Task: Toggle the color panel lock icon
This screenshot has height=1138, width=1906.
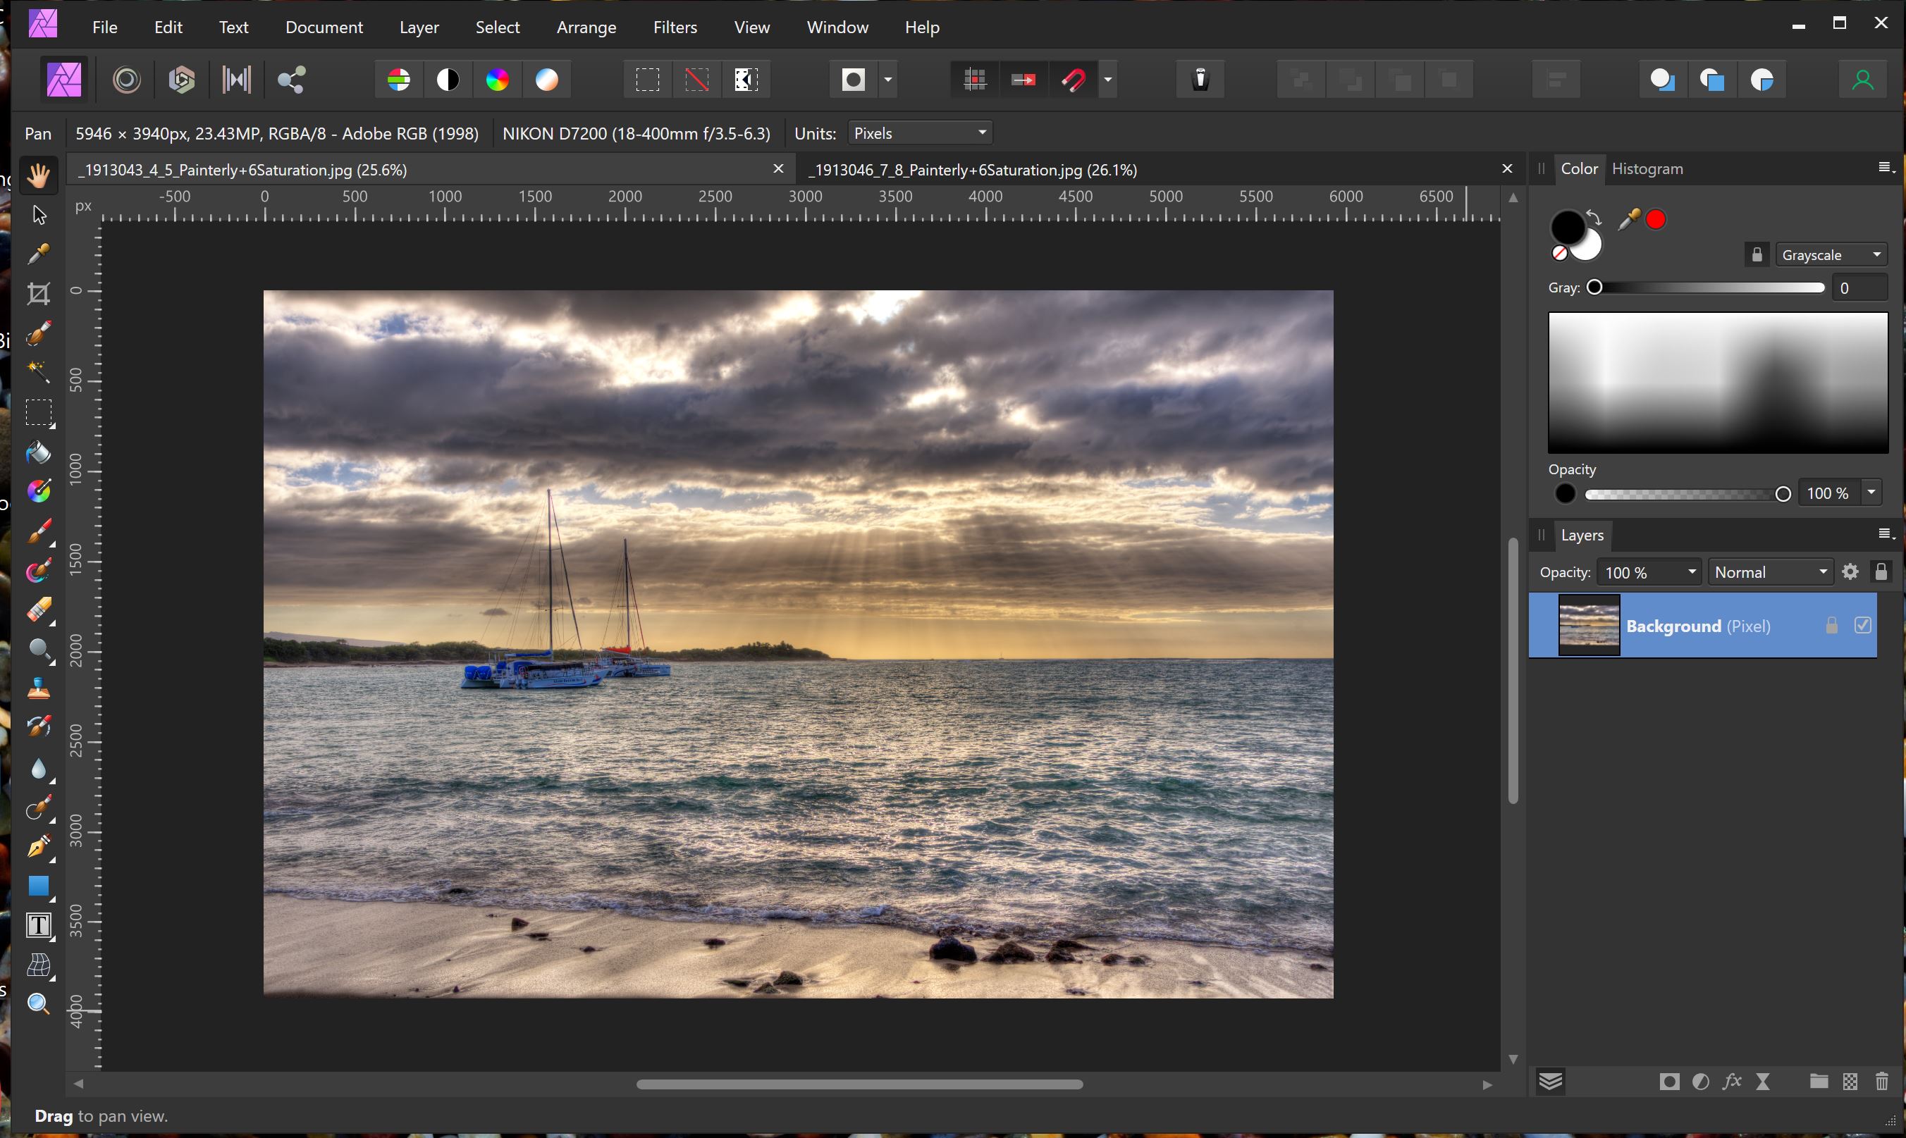Action: click(1757, 254)
